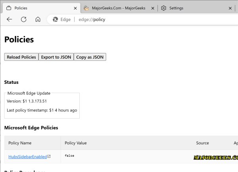The image size is (238, 172).
Task: Click the Policies page title
Action: click(x=19, y=40)
